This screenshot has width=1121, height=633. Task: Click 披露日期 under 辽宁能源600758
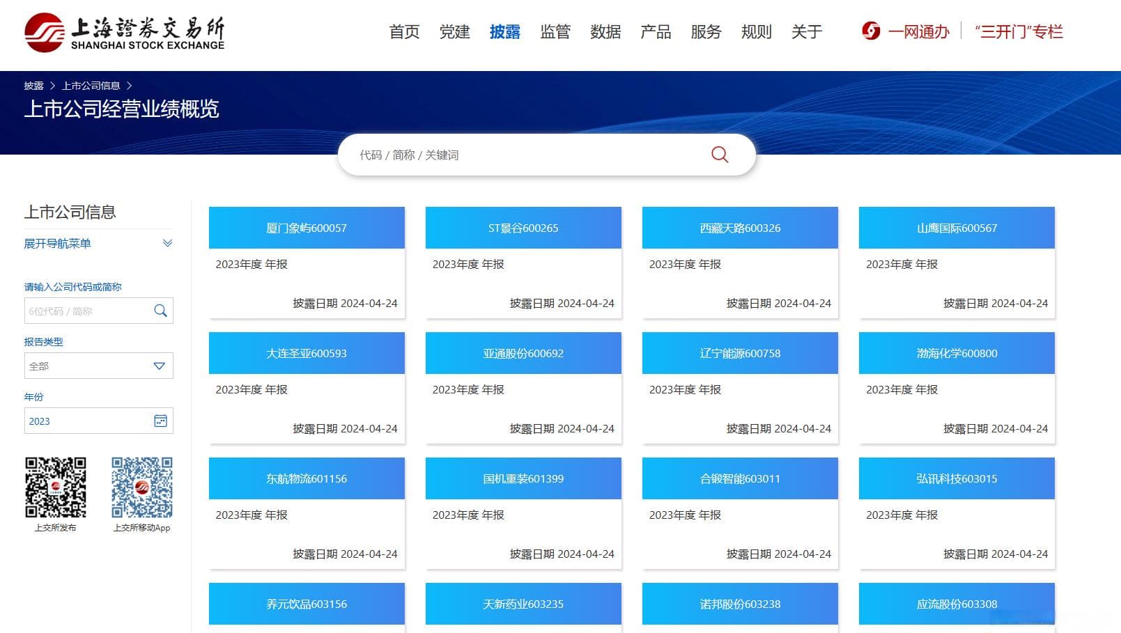(x=779, y=428)
